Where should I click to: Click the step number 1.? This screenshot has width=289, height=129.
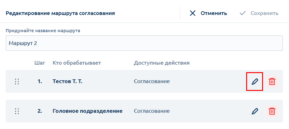[40, 81]
